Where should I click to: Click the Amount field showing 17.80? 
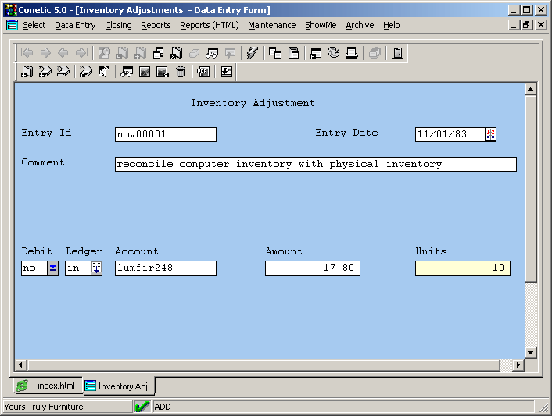[313, 268]
